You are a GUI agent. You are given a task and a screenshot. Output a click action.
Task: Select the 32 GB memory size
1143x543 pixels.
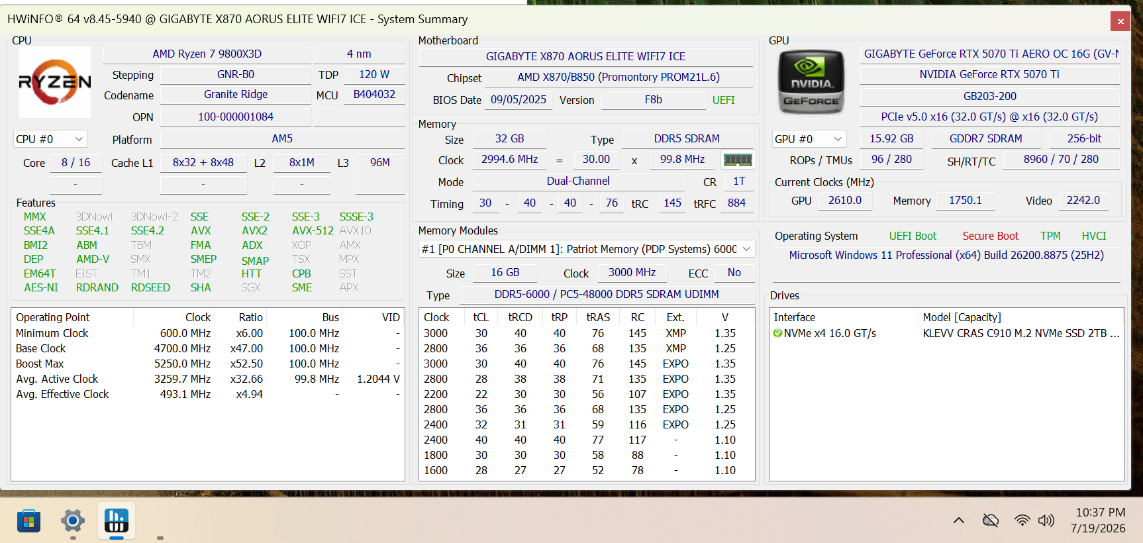click(x=509, y=138)
